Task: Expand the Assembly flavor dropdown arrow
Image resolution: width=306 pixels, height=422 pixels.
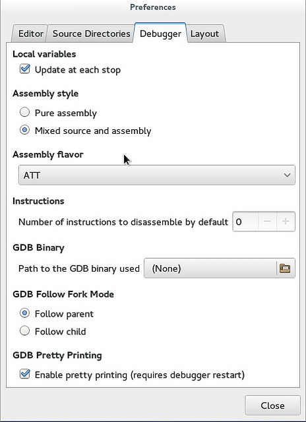Action: (x=287, y=175)
